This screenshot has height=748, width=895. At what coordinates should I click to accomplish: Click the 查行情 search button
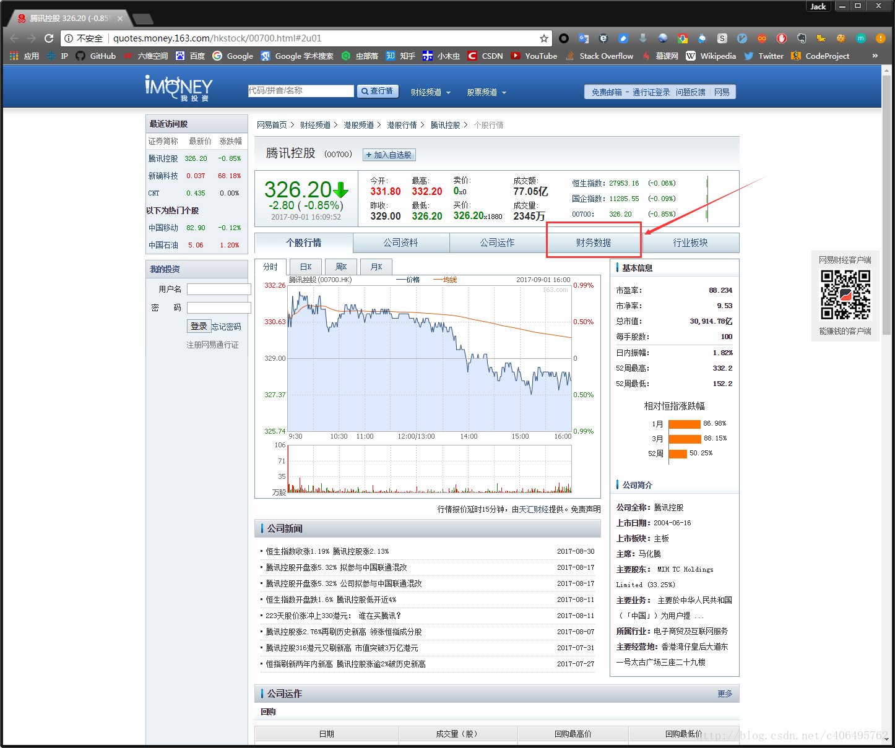378,91
